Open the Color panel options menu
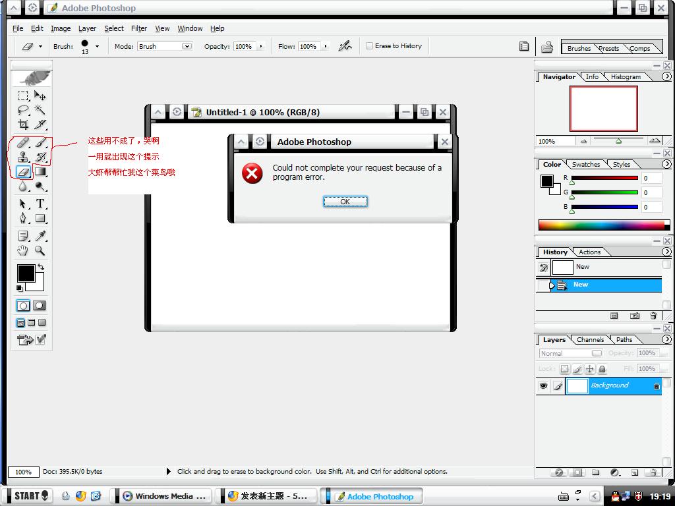This screenshot has height=506, width=675. click(666, 164)
